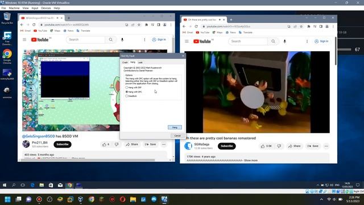Screen dimensions: 364x205
Task: Click the vertical scrollbar of bananas video window
Action: click(336, 51)
